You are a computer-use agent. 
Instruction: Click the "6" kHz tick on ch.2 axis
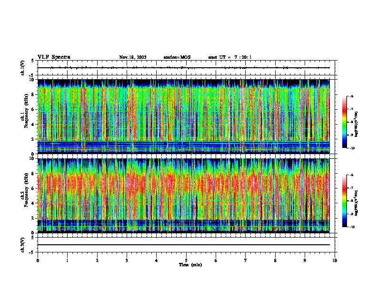[x=33, y=188]
